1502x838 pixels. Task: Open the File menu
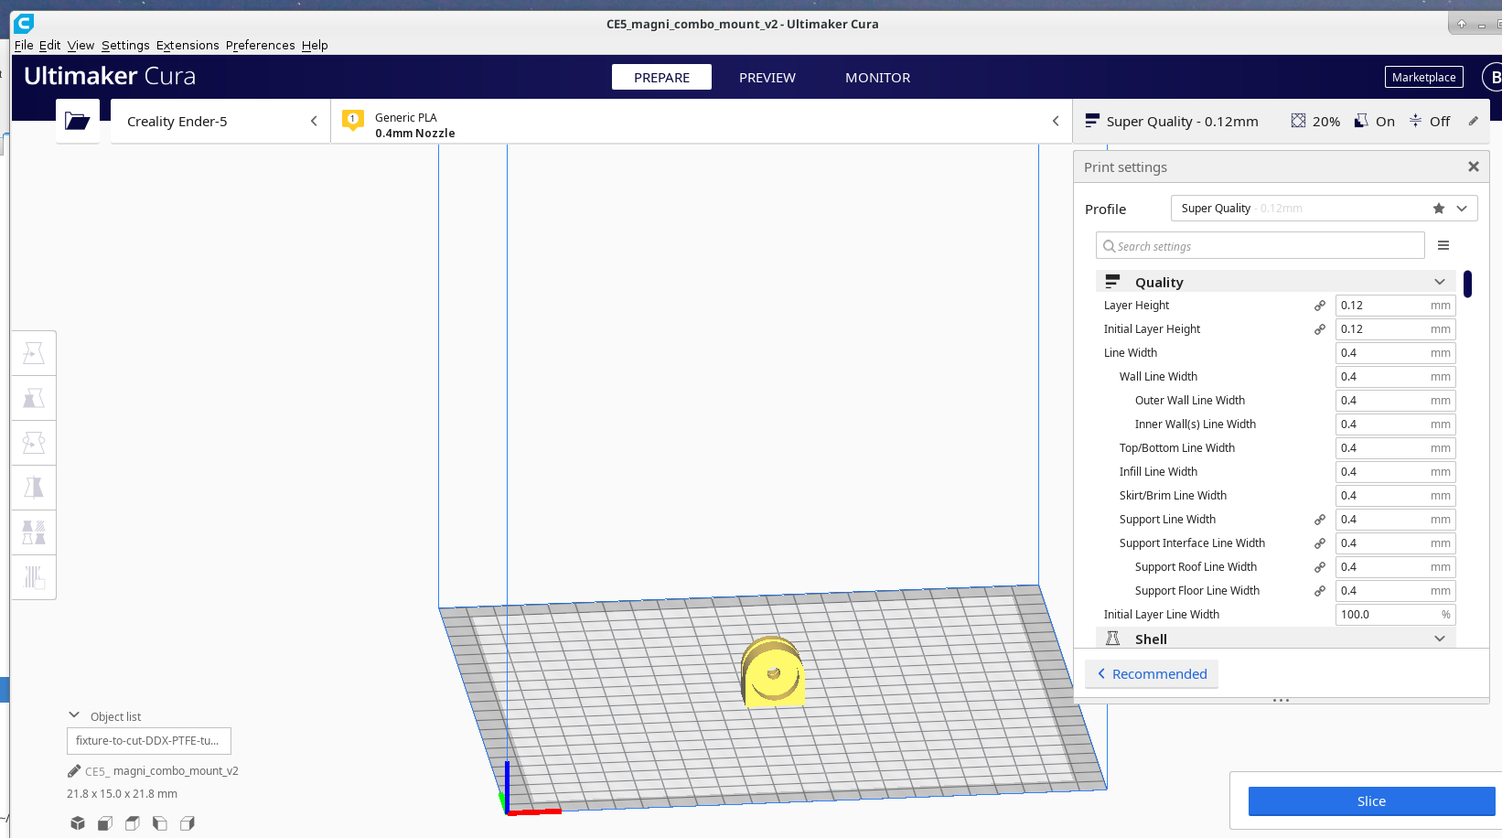click(24, 45)
